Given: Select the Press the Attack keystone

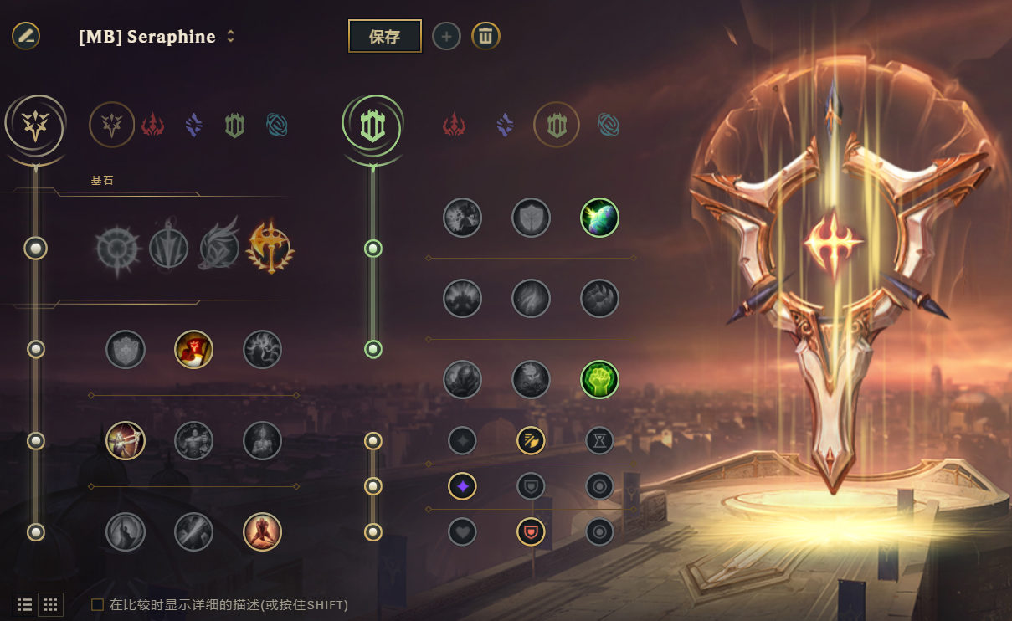Looking at the screenshot, I should click(117, 249).
